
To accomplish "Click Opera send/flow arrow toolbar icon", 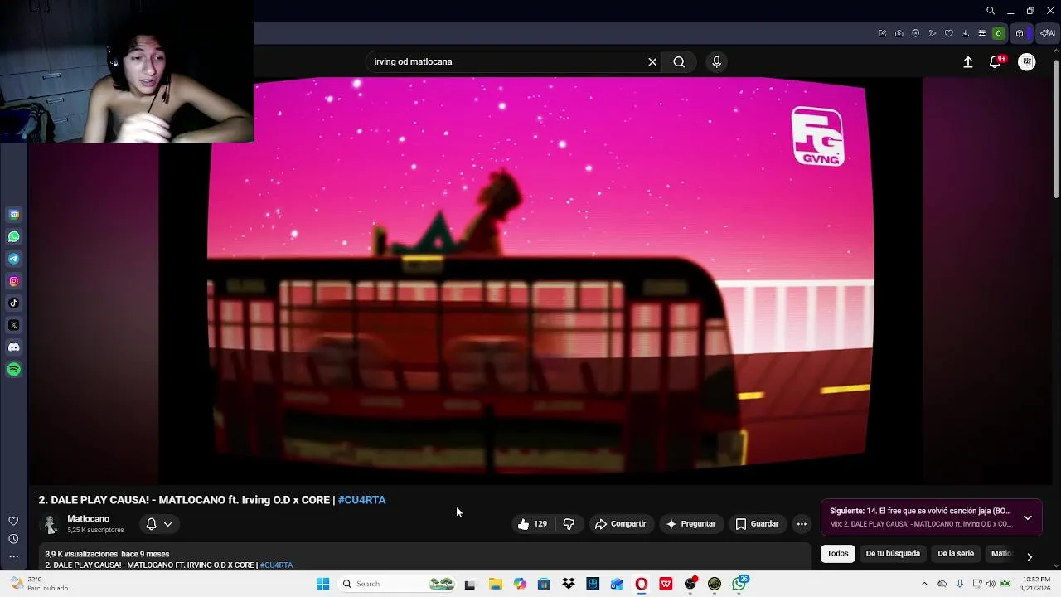I will [933, 33].
